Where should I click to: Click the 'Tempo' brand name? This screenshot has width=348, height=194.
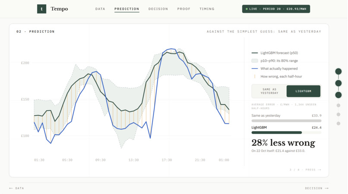[59, 9]
